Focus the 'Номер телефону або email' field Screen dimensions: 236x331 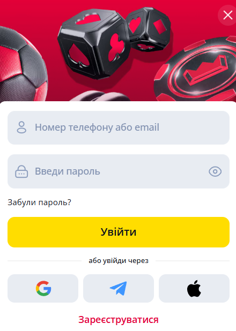[x=119, y=127]
